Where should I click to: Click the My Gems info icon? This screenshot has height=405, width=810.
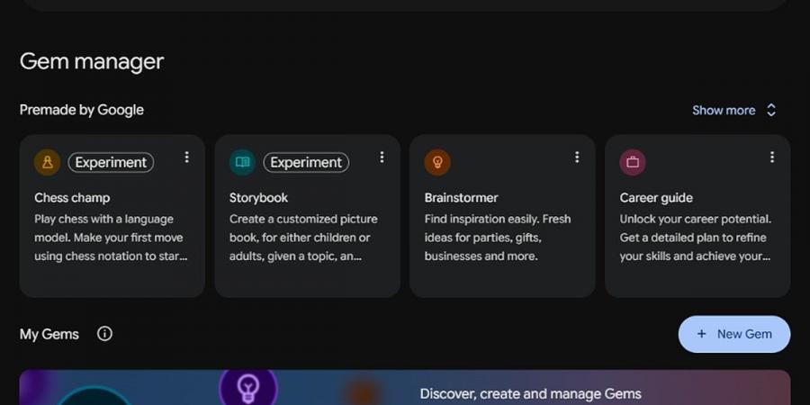pyautogui.click(x=104, y=334)
